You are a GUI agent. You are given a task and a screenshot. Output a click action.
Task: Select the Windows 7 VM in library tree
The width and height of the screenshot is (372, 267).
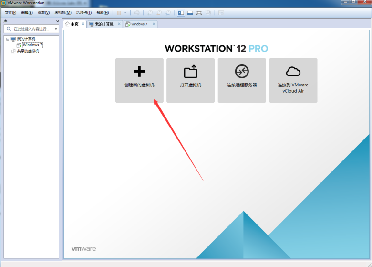pyautogui.click(x=32, y=45)
